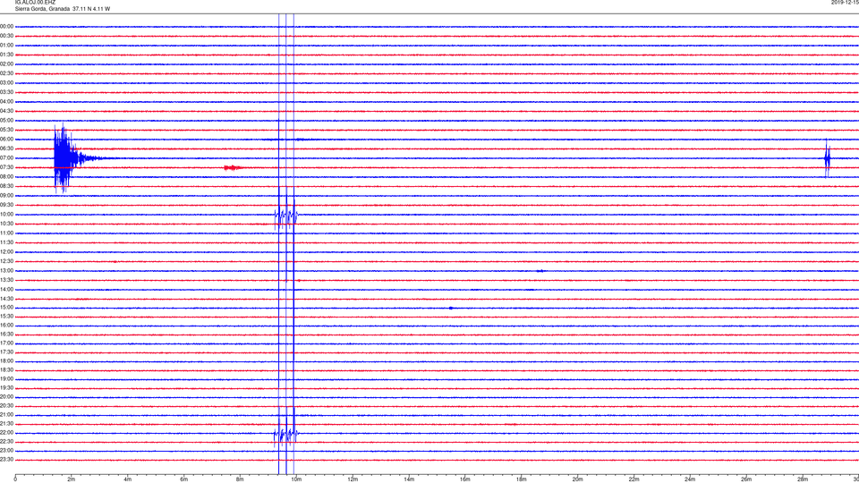Select the 13:00 time label
This screenshot has height=483, width=859.
(x=6, y=270)
